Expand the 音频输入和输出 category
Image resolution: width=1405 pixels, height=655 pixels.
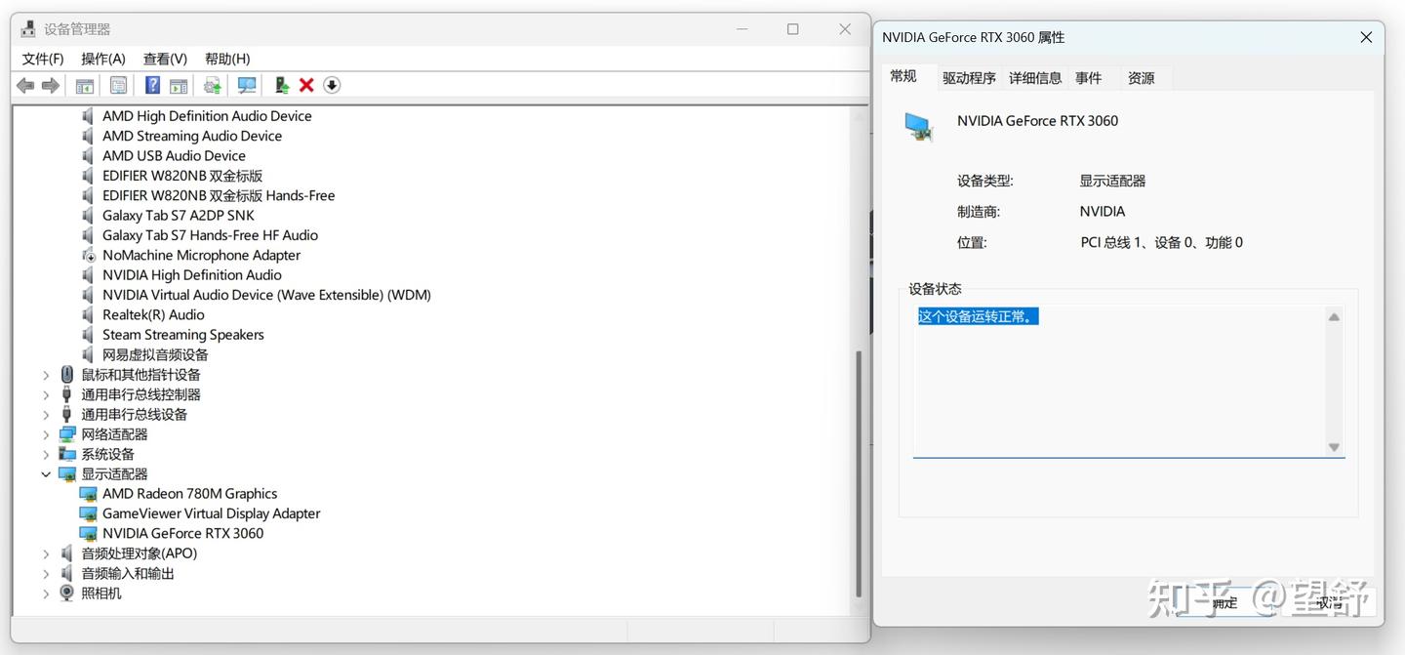[x=46, y=574]
